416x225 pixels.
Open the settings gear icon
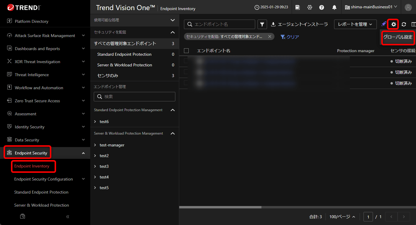[394, 24]
